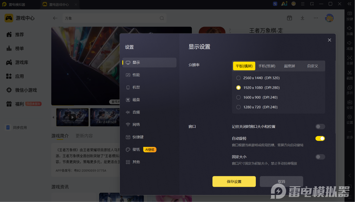Open 磁盘 settings category
This screenshot has width=355, height=202.
tap(149, 100)
